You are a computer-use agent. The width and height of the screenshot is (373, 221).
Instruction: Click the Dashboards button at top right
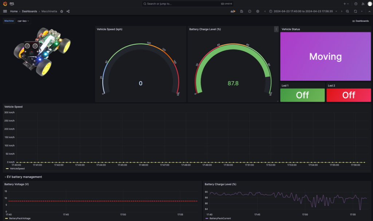point(360,21)
